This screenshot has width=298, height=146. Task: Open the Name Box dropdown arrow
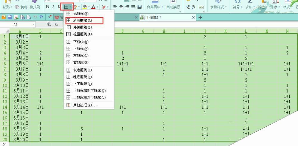click(x=34, y=24)
